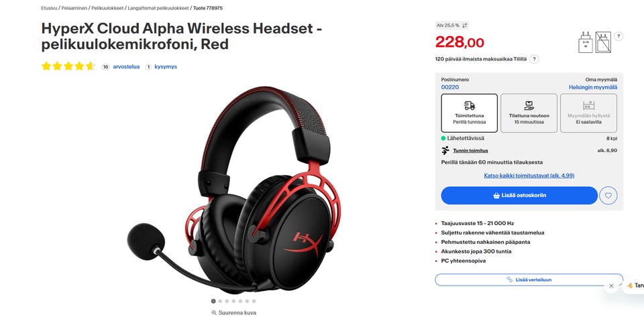The width and height of the screenshot is (644, 321).
Task: Expand Tunnin toimitus delivery details
Action: click(x=470, y=151)
